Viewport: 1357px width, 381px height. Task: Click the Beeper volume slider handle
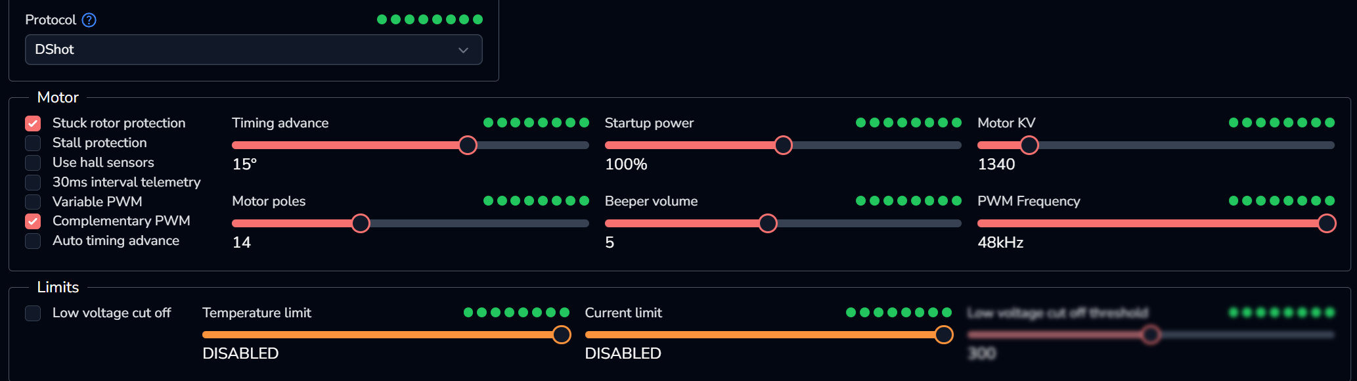point(768,223)
